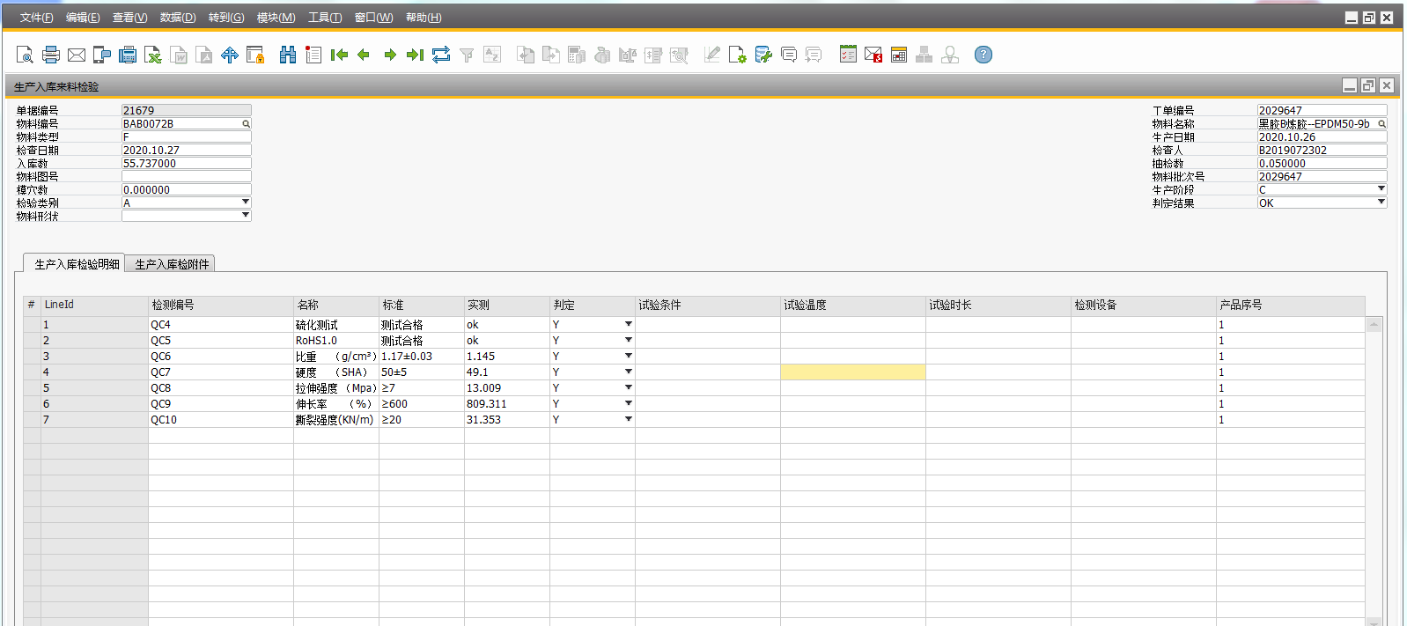Go to the next record arrow
Viewport: 1407px width, 626px height.
390,55
